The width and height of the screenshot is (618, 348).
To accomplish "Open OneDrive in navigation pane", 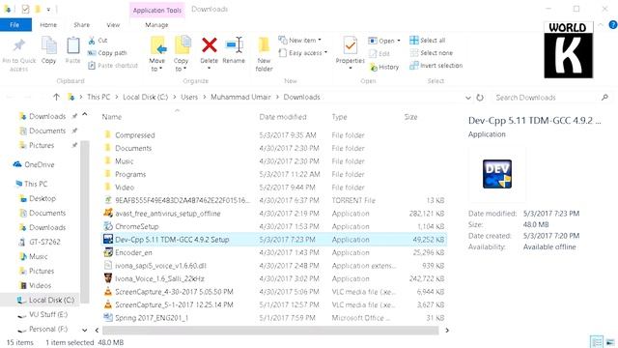I will click(x=39, y=164).
